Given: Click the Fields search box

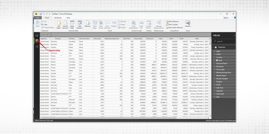Looking at the screenshot, I should tap(224, 41).
